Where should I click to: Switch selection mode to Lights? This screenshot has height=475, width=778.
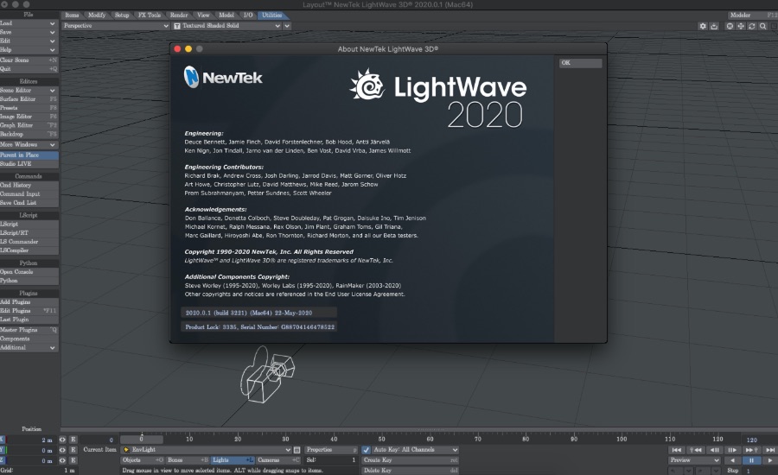click(x=233, y=460)
